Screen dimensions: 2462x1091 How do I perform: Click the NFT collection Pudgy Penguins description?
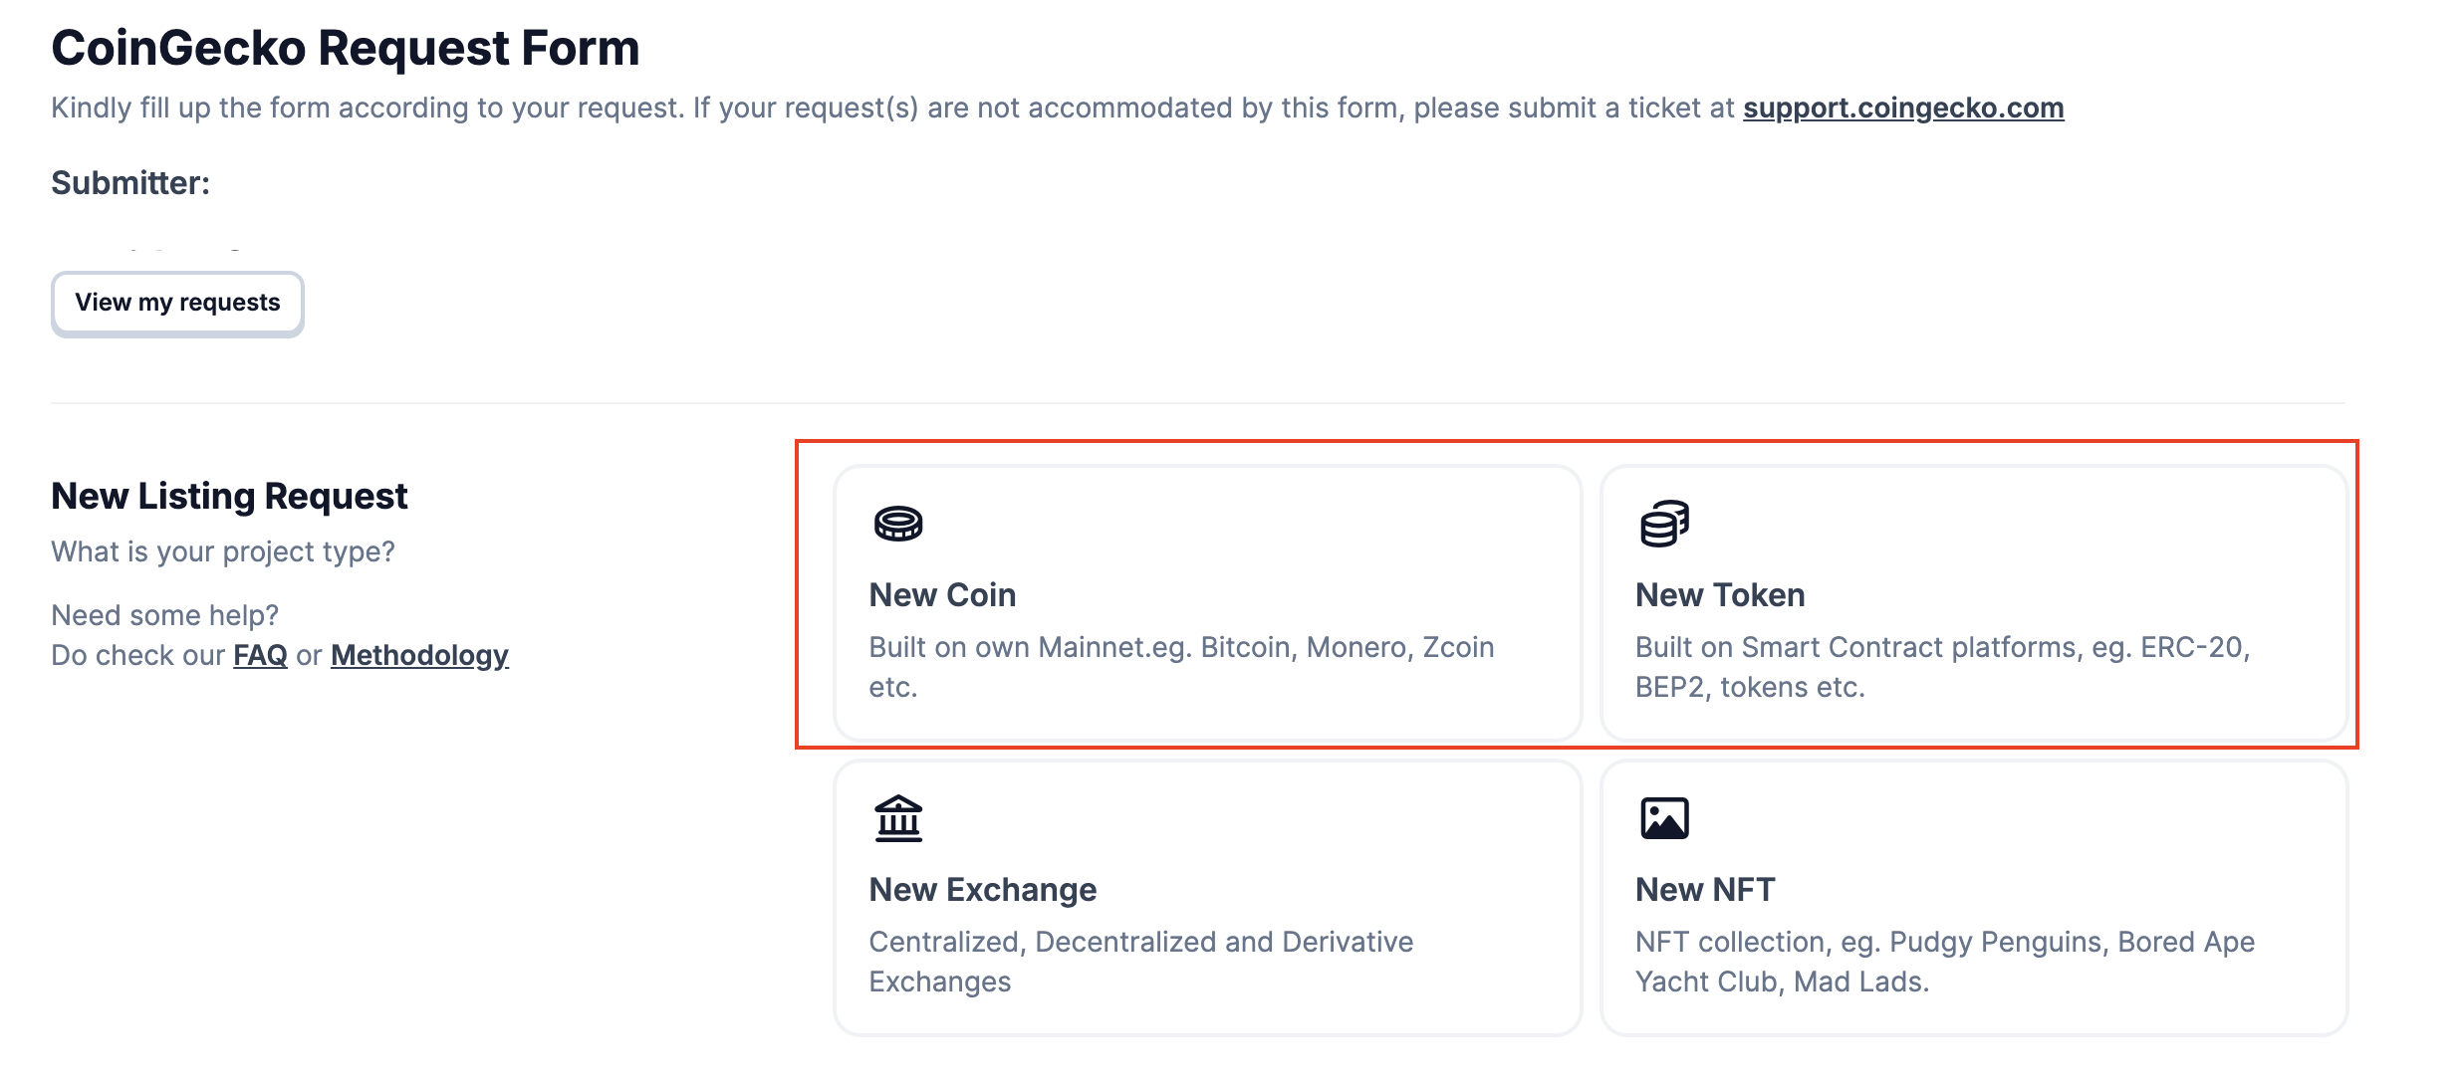(x=1944, y=962)
